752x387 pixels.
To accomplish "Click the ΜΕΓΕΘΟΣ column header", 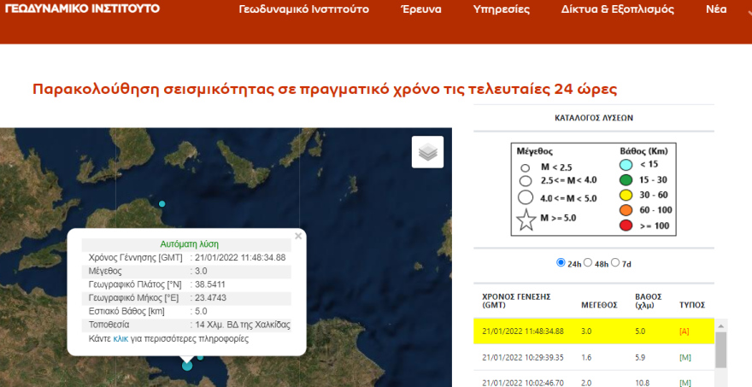I will [x=599, y=305].
